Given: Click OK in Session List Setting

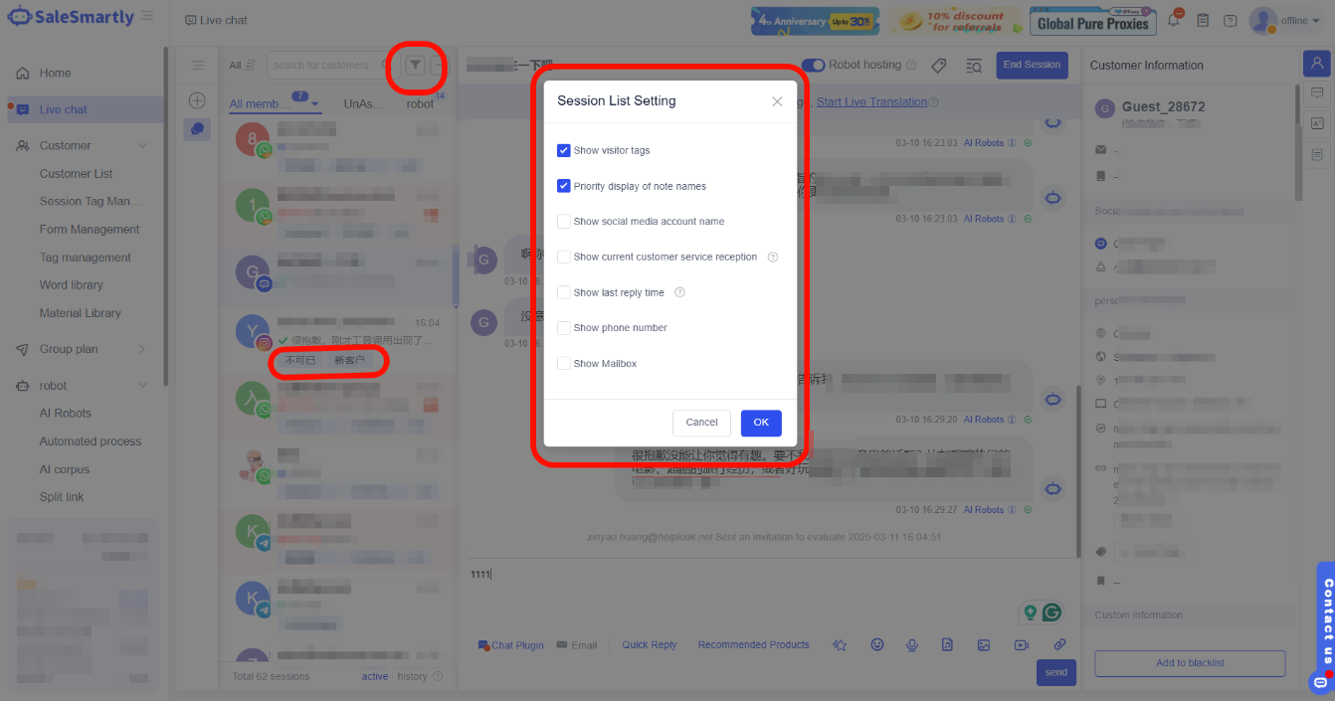Looking at the screenshot, I should pyautogui.click(x=761, y=423).
